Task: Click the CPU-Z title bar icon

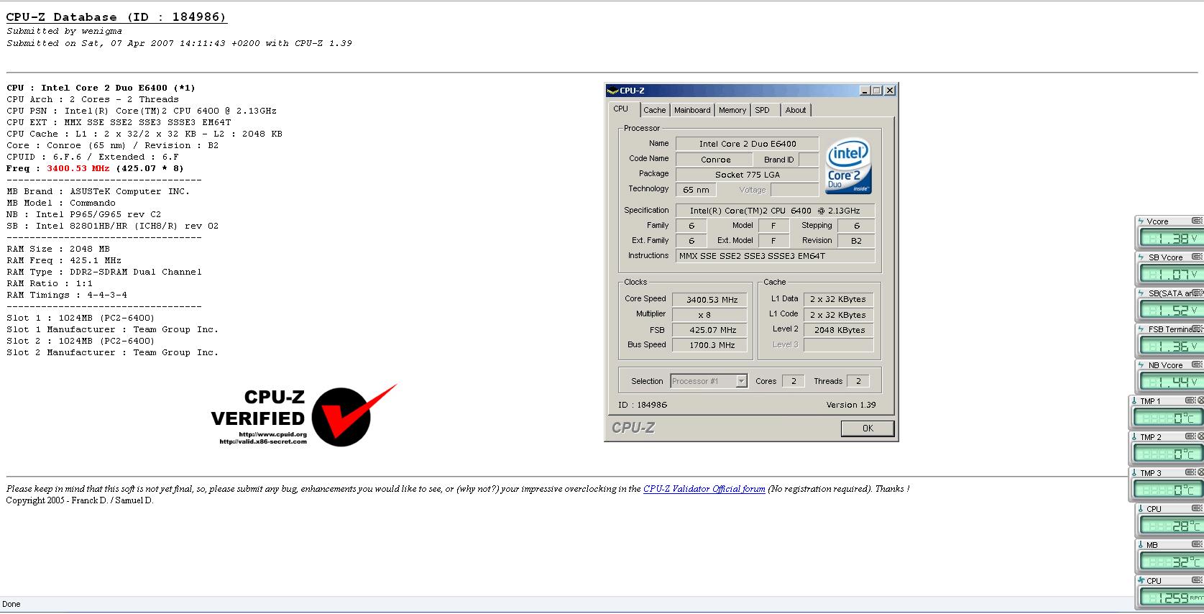Action: click(x=612, y=91)
